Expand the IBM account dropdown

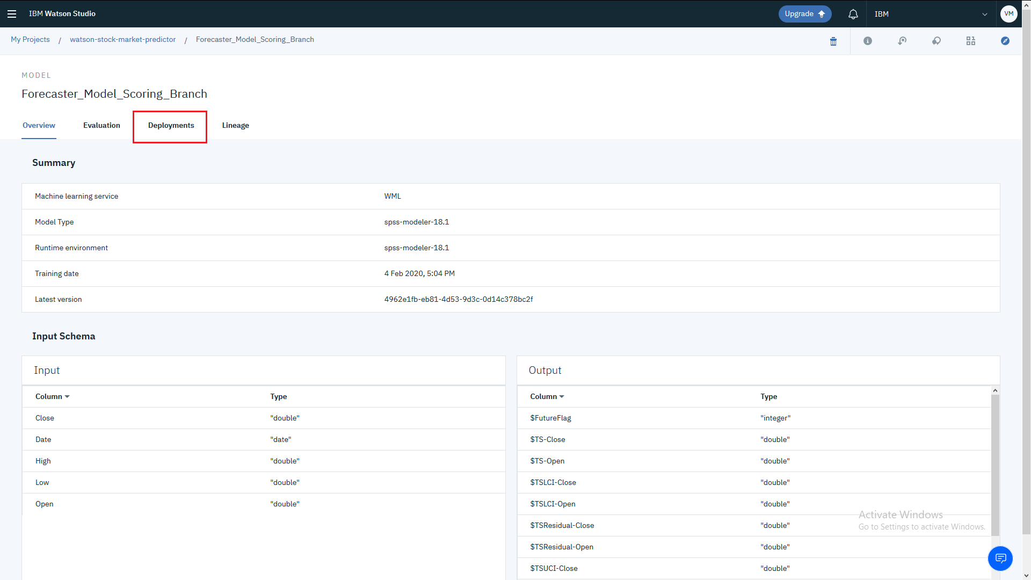pos(985,15)
